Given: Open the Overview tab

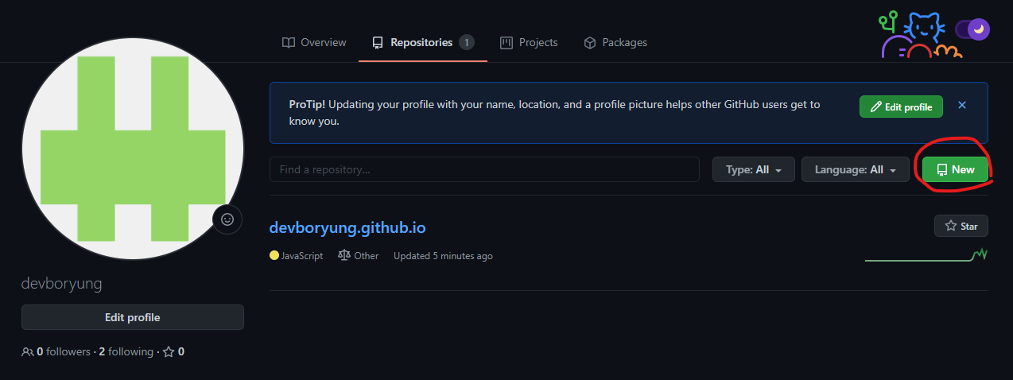Looking at the screenshot, I should pos(314,42).
